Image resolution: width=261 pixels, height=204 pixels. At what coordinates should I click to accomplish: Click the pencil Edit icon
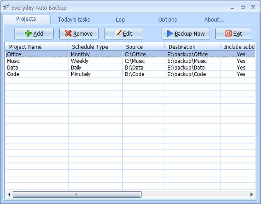pos(118,34)
